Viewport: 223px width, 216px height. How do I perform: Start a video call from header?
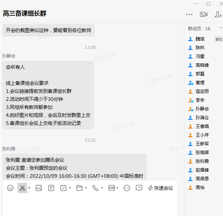pyautogui.click(x=204, y=14)
